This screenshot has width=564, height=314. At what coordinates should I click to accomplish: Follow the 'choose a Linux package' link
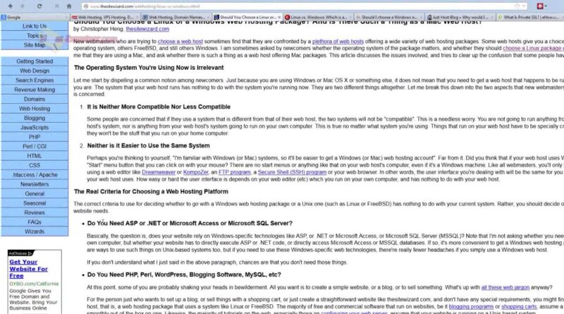(x=533, y=48)
